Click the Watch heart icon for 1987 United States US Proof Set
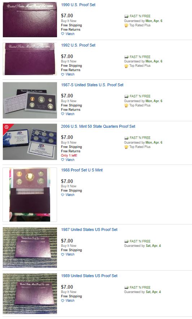Viewport: 192px width, 319px height. (63, 254)
